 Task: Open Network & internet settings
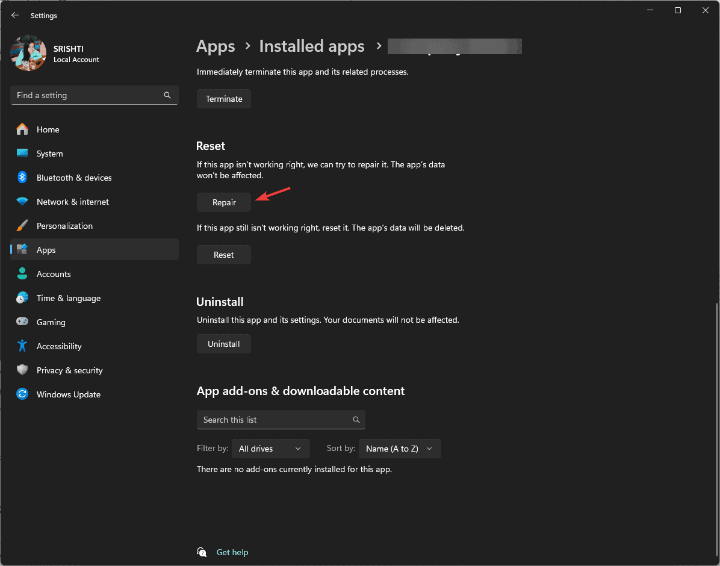point(72,201)
